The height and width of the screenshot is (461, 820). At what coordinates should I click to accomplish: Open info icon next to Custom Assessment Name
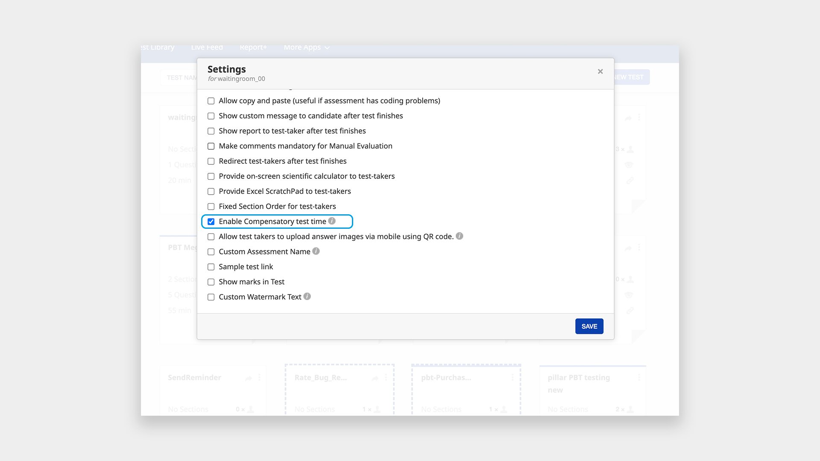316,251
